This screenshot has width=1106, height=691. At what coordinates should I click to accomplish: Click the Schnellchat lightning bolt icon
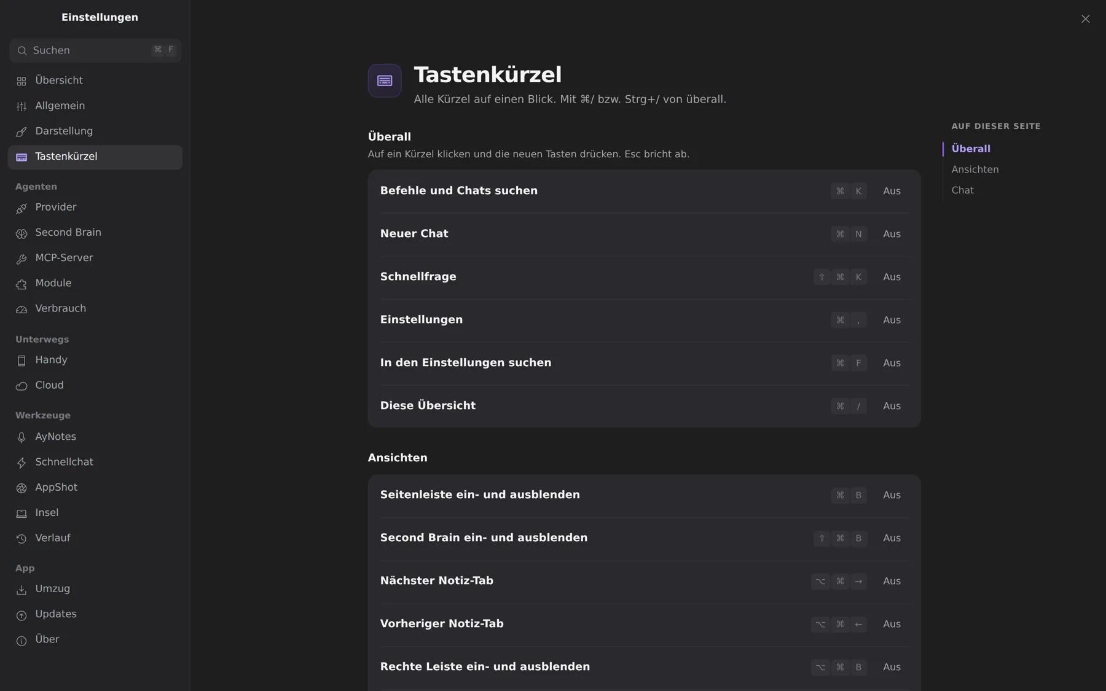22,463
